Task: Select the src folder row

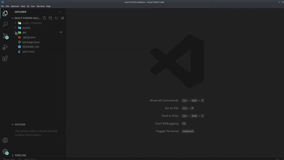Action: (x=38, y=32)
